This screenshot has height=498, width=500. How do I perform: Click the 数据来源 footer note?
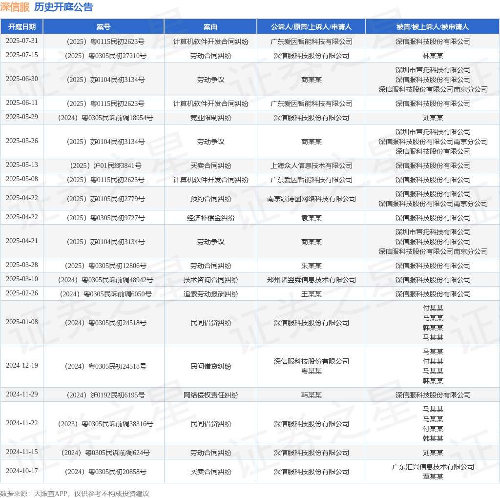[x=75, y=494]
